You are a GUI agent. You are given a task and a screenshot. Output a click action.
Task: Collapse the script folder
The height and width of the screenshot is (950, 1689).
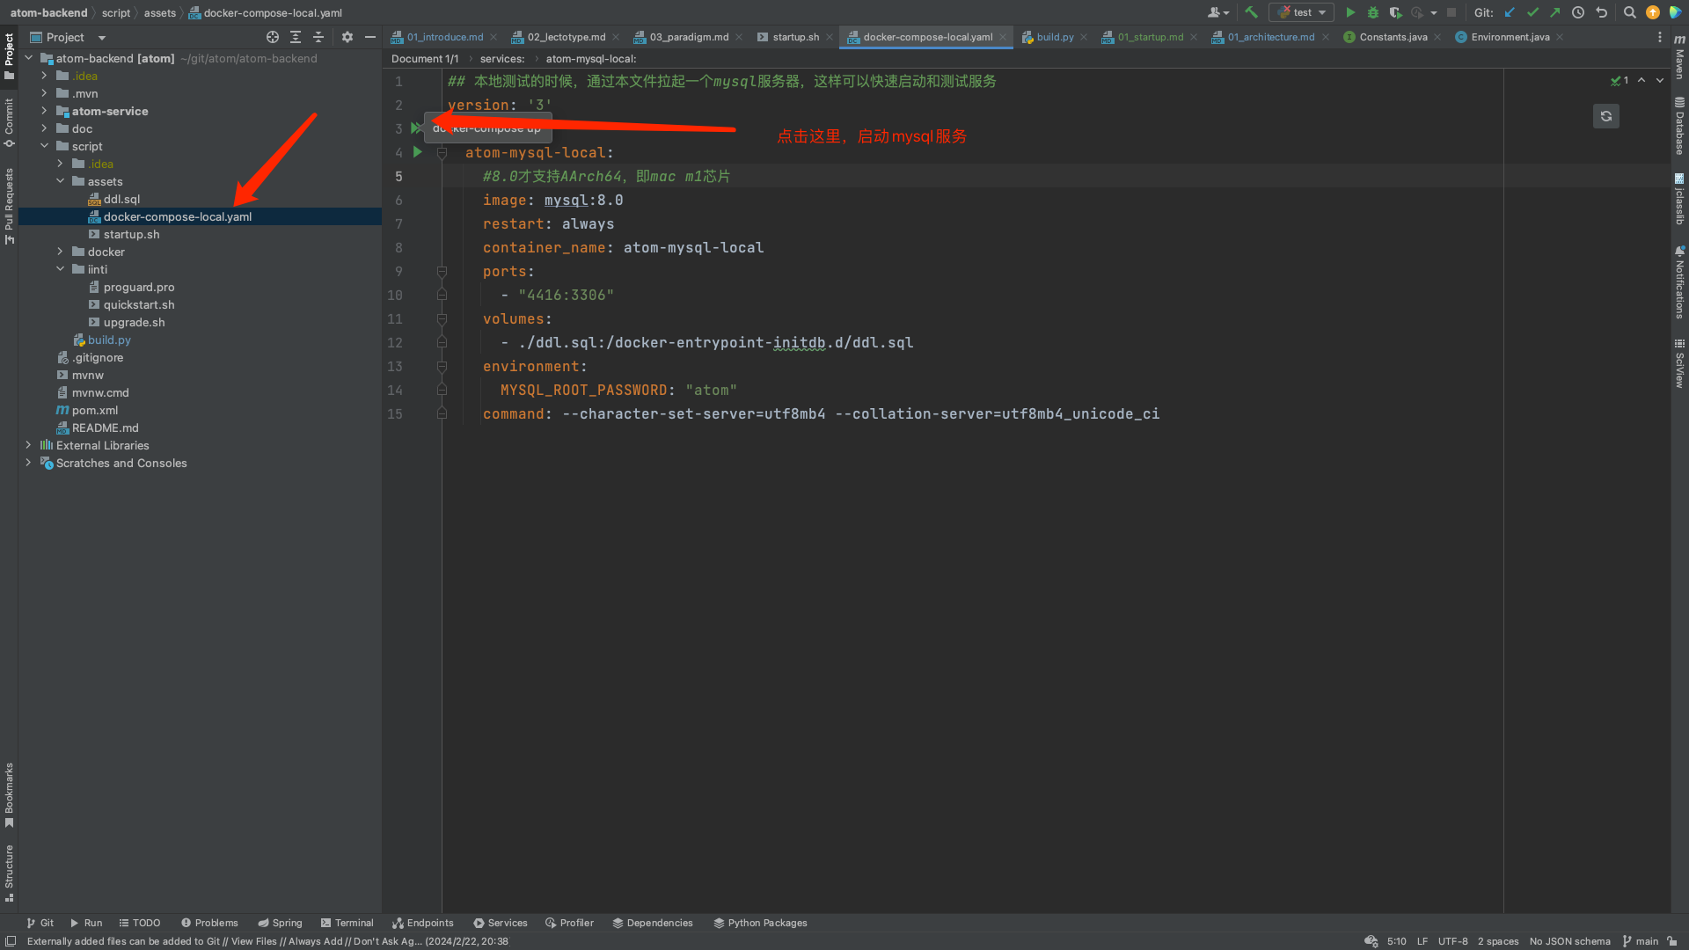click(x=44, y=146)
